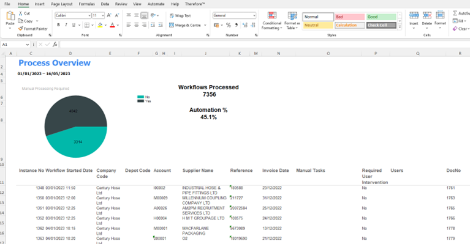Click the insert function fx icon
This screenshot has height=244, width=470.
[55, 45]
